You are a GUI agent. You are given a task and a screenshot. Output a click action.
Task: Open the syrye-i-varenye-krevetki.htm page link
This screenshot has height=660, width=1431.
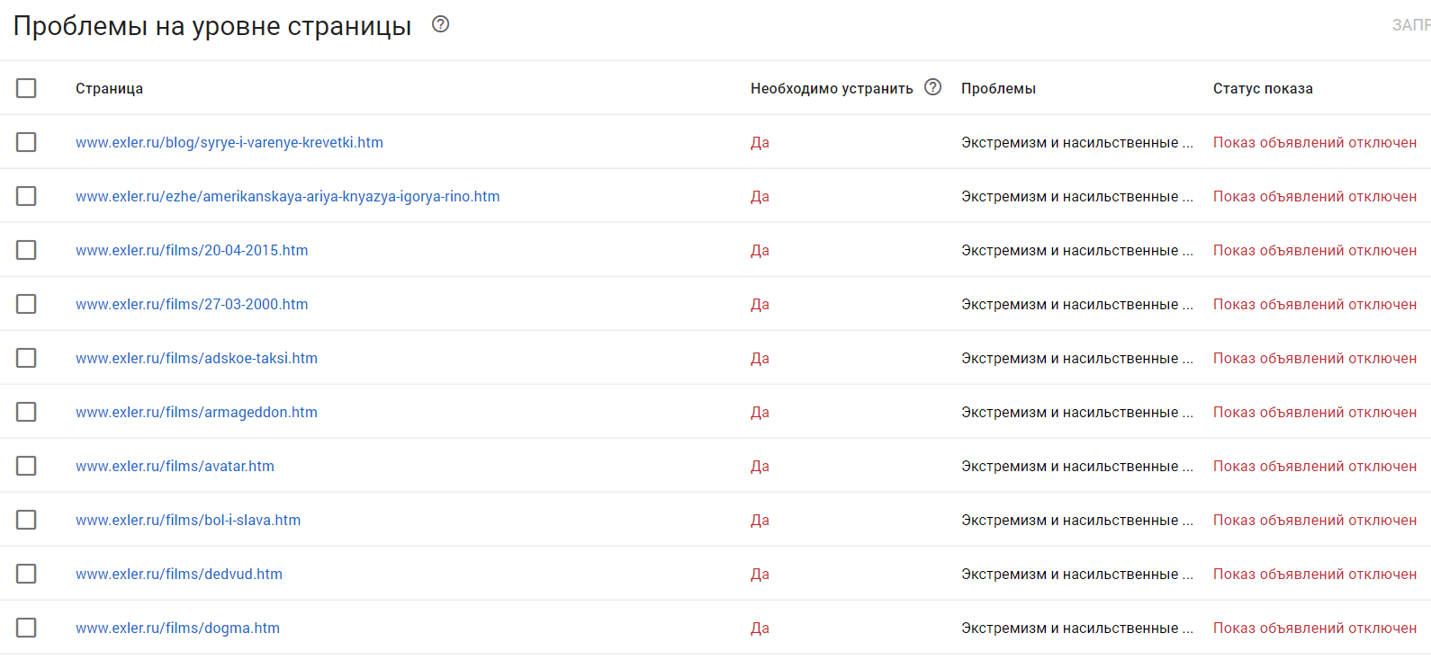tap(229, 142)
